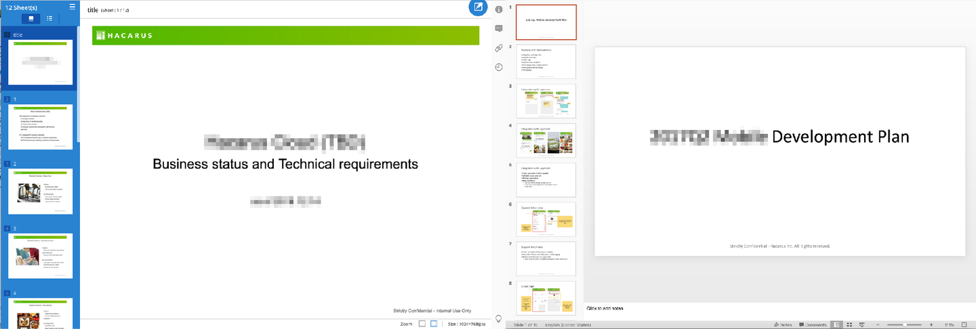Choose the larger zoom fit icon

(434, 324)
